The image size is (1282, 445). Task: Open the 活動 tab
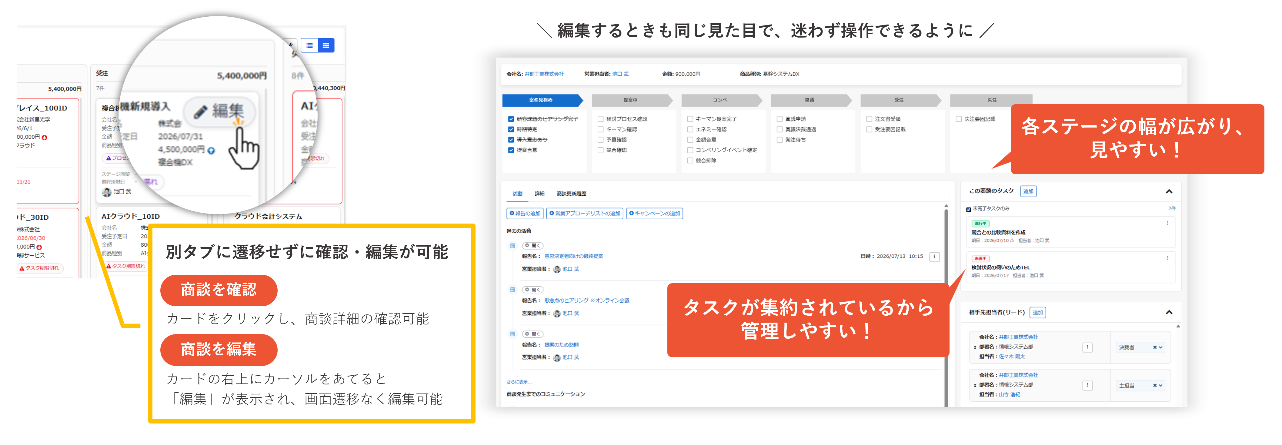coord(518,193)
